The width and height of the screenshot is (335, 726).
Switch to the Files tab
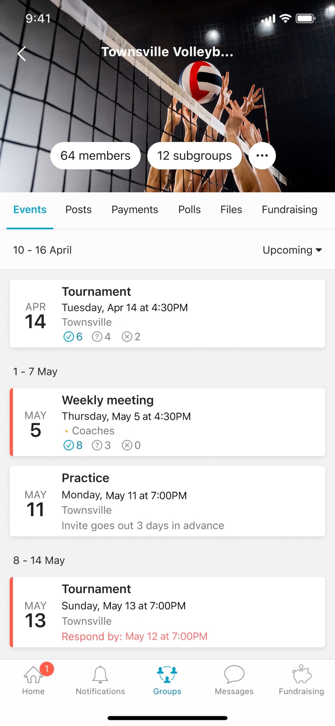tap(231, 210)
